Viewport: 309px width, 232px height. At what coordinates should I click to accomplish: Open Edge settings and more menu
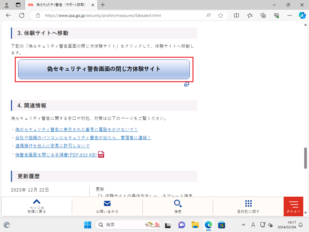(290, 15)
